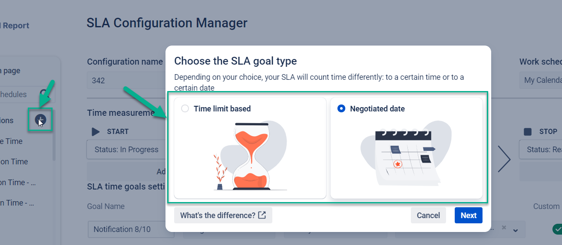
Task: Click the hourglass illustration
Action: pyautogui.click(x=250, y=157)
